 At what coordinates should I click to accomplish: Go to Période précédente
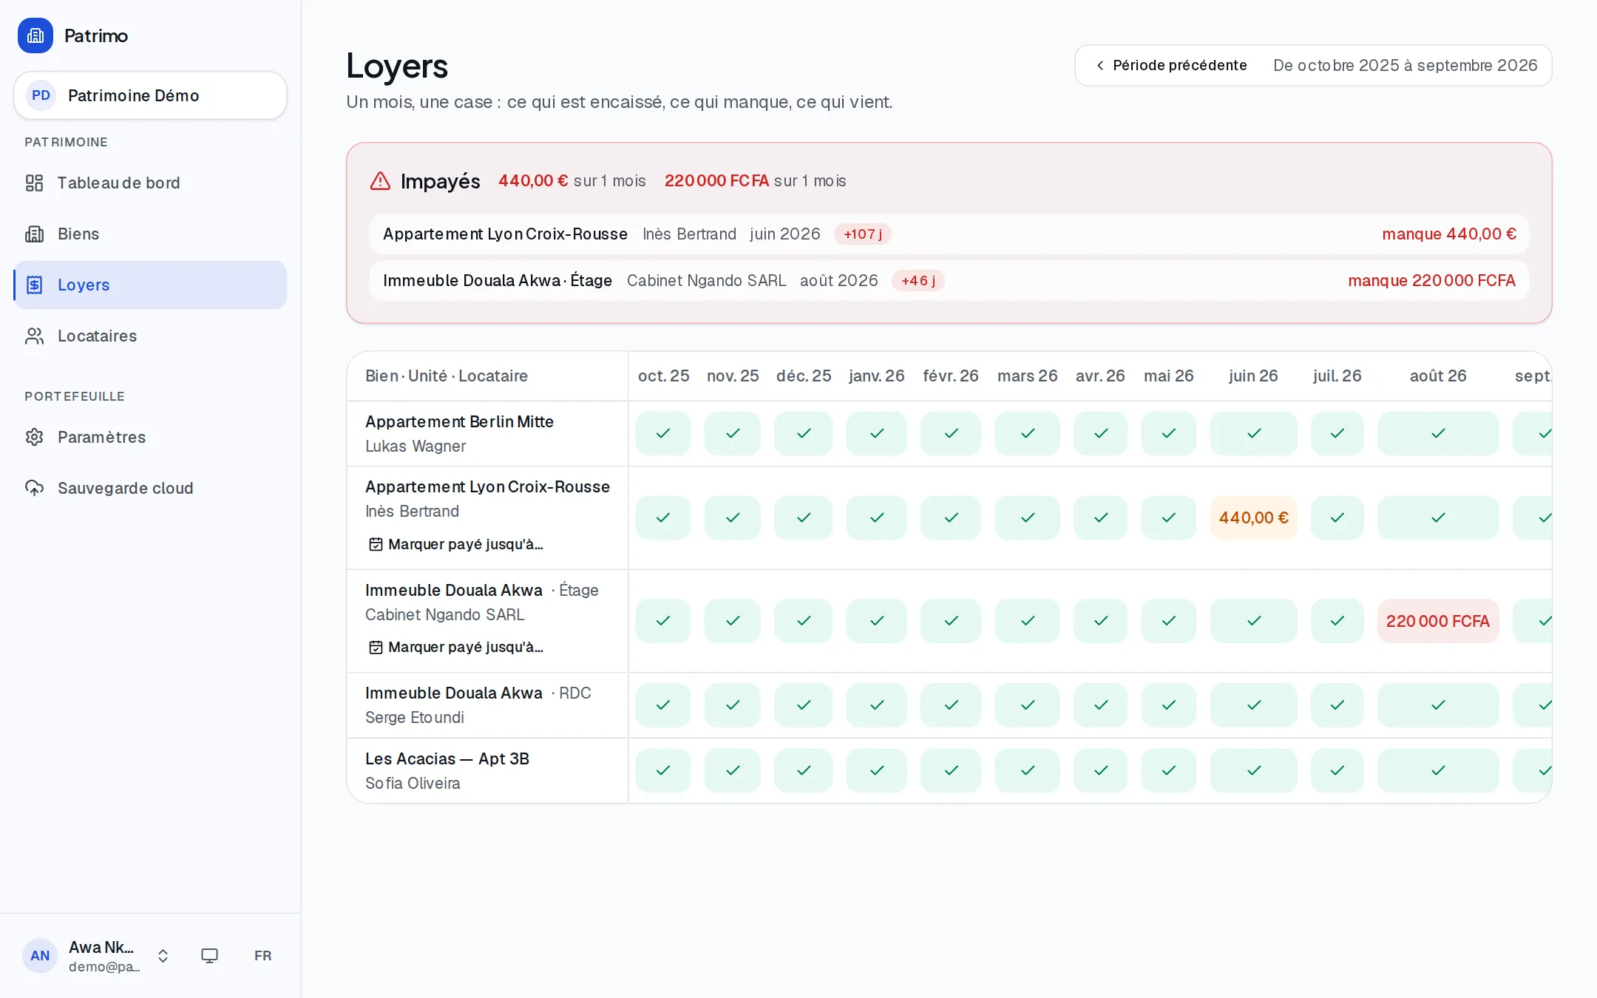point(1171,65)
